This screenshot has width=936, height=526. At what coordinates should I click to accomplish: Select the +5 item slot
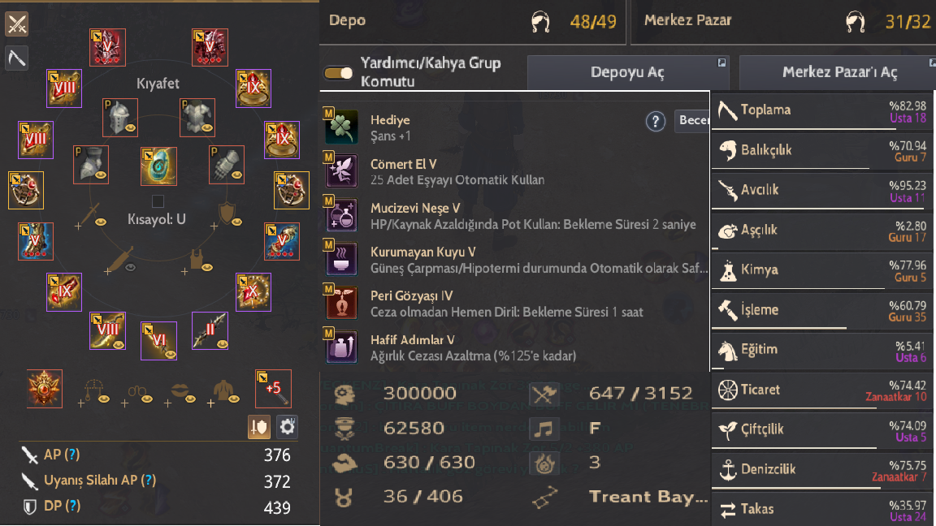click(x=273, y=388)
